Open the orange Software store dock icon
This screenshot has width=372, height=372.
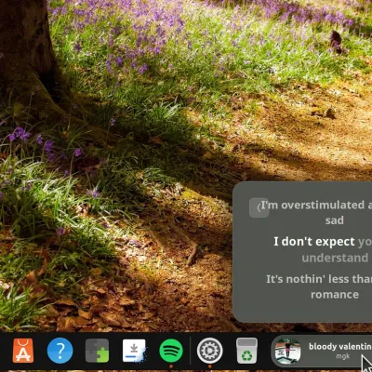click(x=23, y=351)
